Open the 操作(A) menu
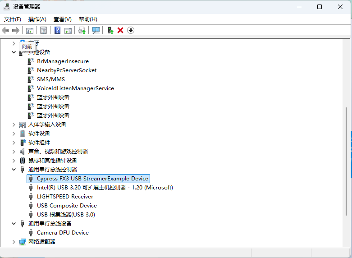Viewport: 352px width, 258px height. (x=37, y=19)
